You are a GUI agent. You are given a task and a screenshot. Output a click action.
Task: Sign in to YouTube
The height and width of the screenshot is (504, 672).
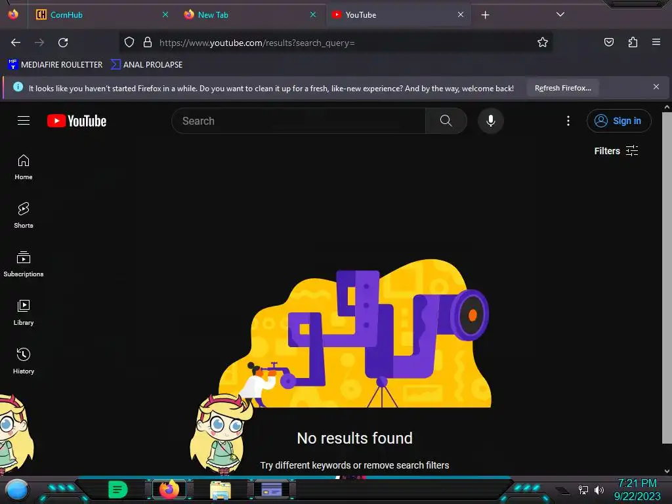(619, 121)
